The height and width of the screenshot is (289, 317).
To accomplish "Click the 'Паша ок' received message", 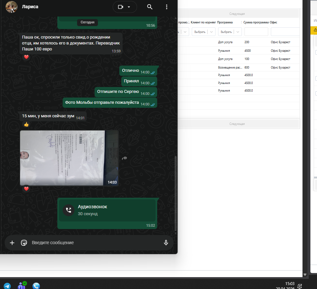I will click(71, 43).
